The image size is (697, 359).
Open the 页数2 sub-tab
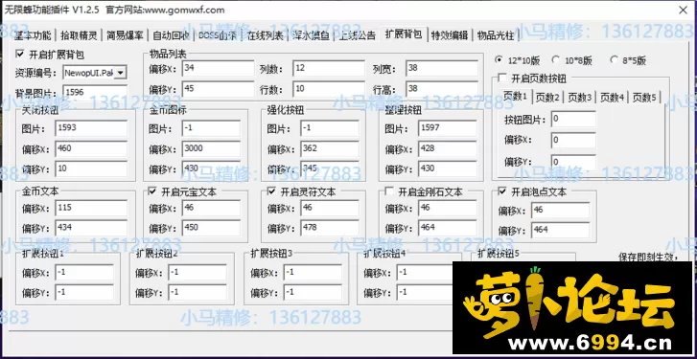click(x=547, y=97)
